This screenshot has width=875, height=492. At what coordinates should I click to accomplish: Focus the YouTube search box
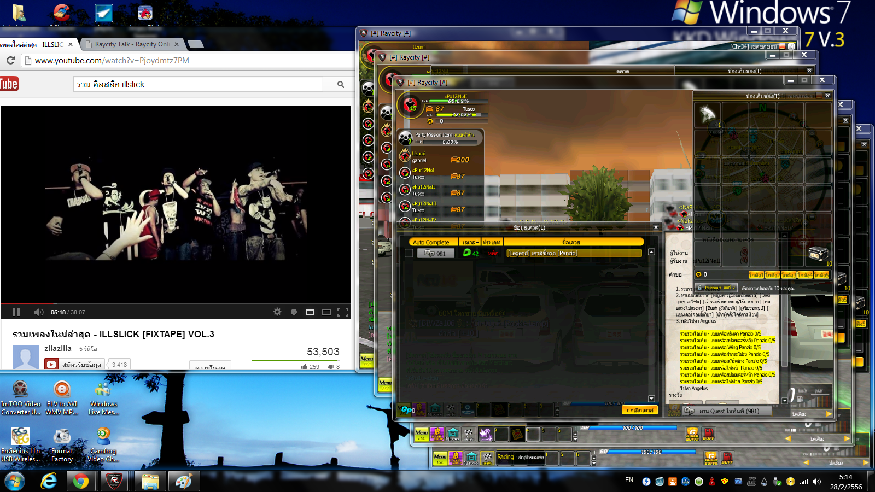click(198, 84)
